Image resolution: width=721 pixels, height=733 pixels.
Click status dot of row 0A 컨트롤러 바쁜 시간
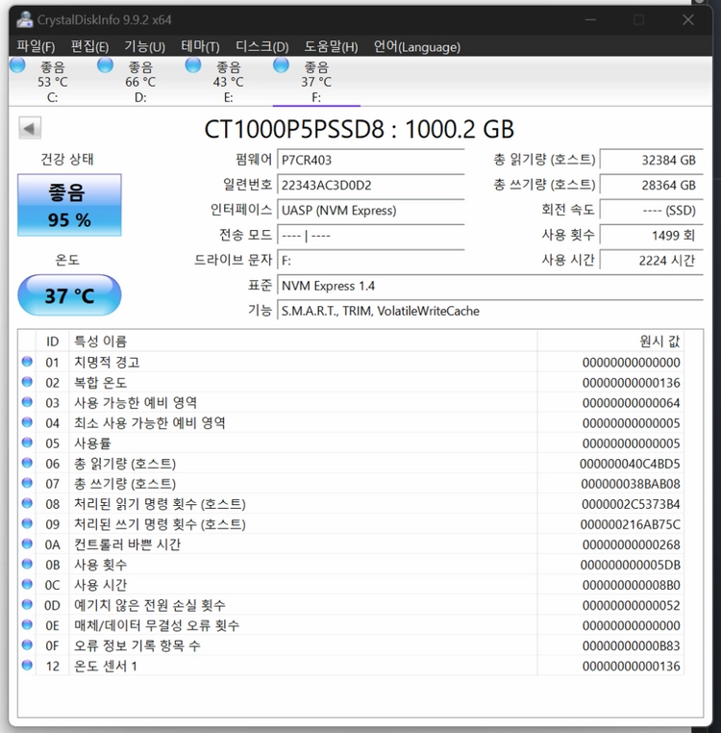coord(27,543)
